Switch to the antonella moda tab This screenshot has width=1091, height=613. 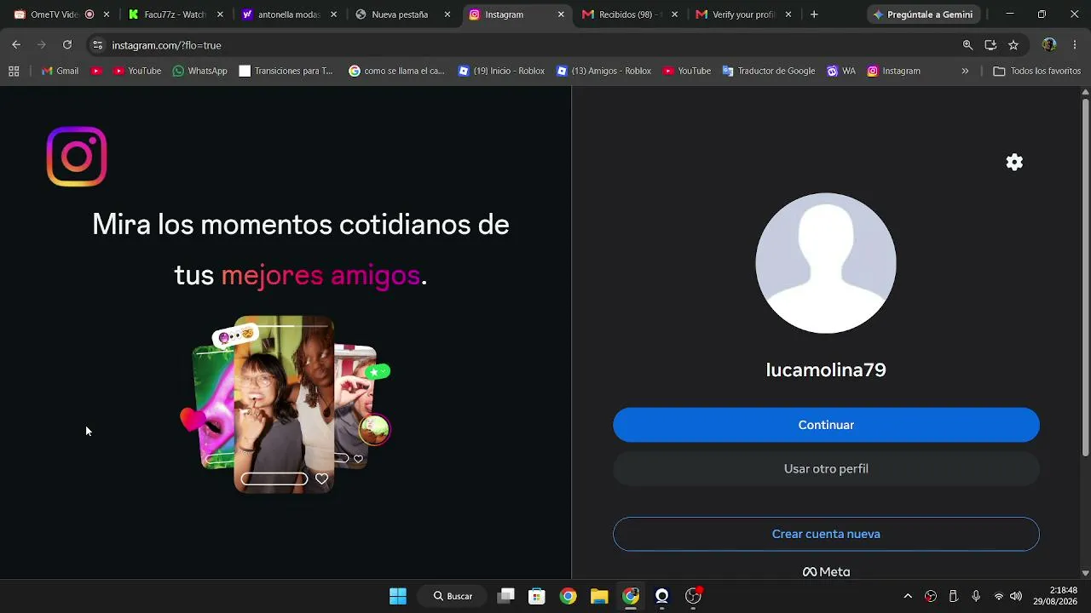289,14
